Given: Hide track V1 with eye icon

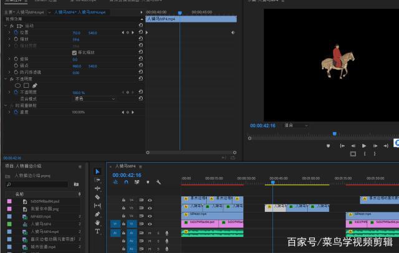Looking at the screenshot, I should click(x=150, y=224).
